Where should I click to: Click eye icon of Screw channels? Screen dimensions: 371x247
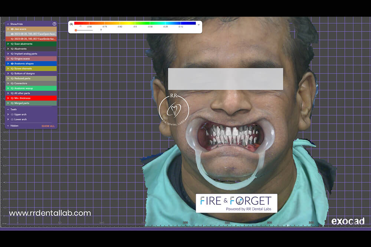tap(12, 69)
